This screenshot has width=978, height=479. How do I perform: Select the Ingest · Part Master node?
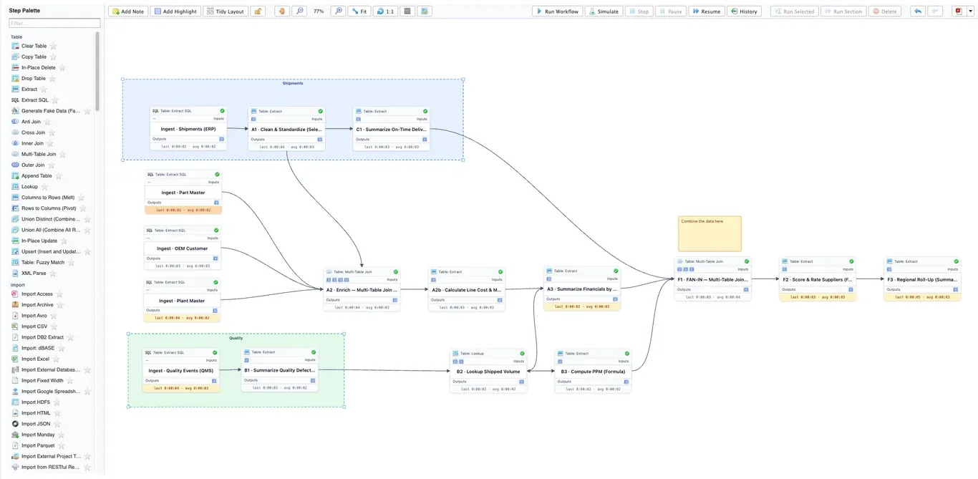(183, 192)
